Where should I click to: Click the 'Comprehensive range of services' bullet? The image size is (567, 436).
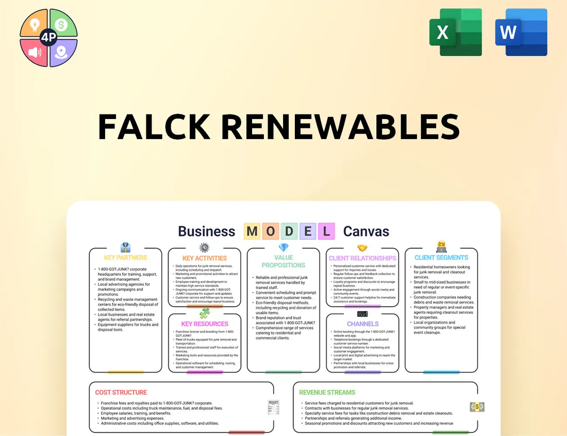(284, 333)
